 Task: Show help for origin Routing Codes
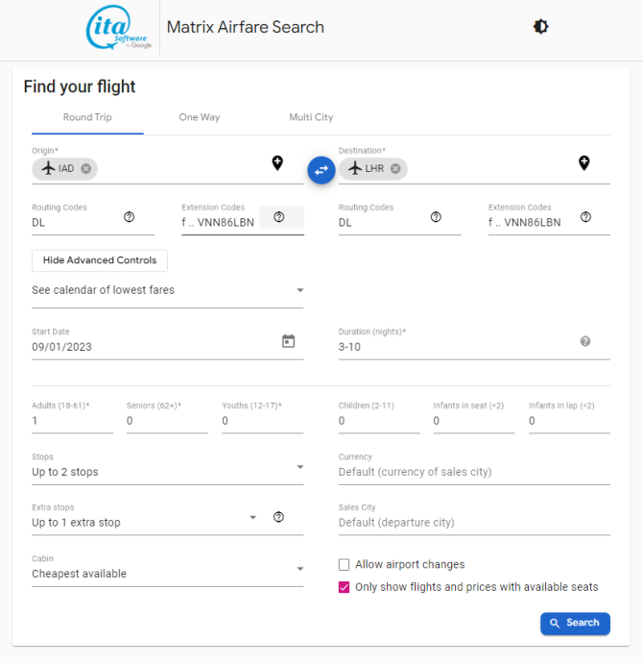[x=130, y=217]
